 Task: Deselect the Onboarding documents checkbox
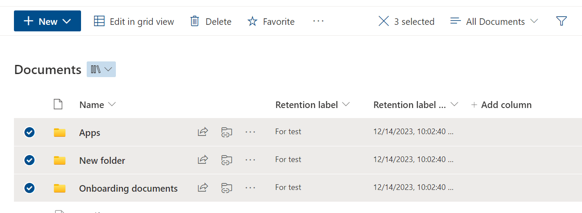point(30,188)
